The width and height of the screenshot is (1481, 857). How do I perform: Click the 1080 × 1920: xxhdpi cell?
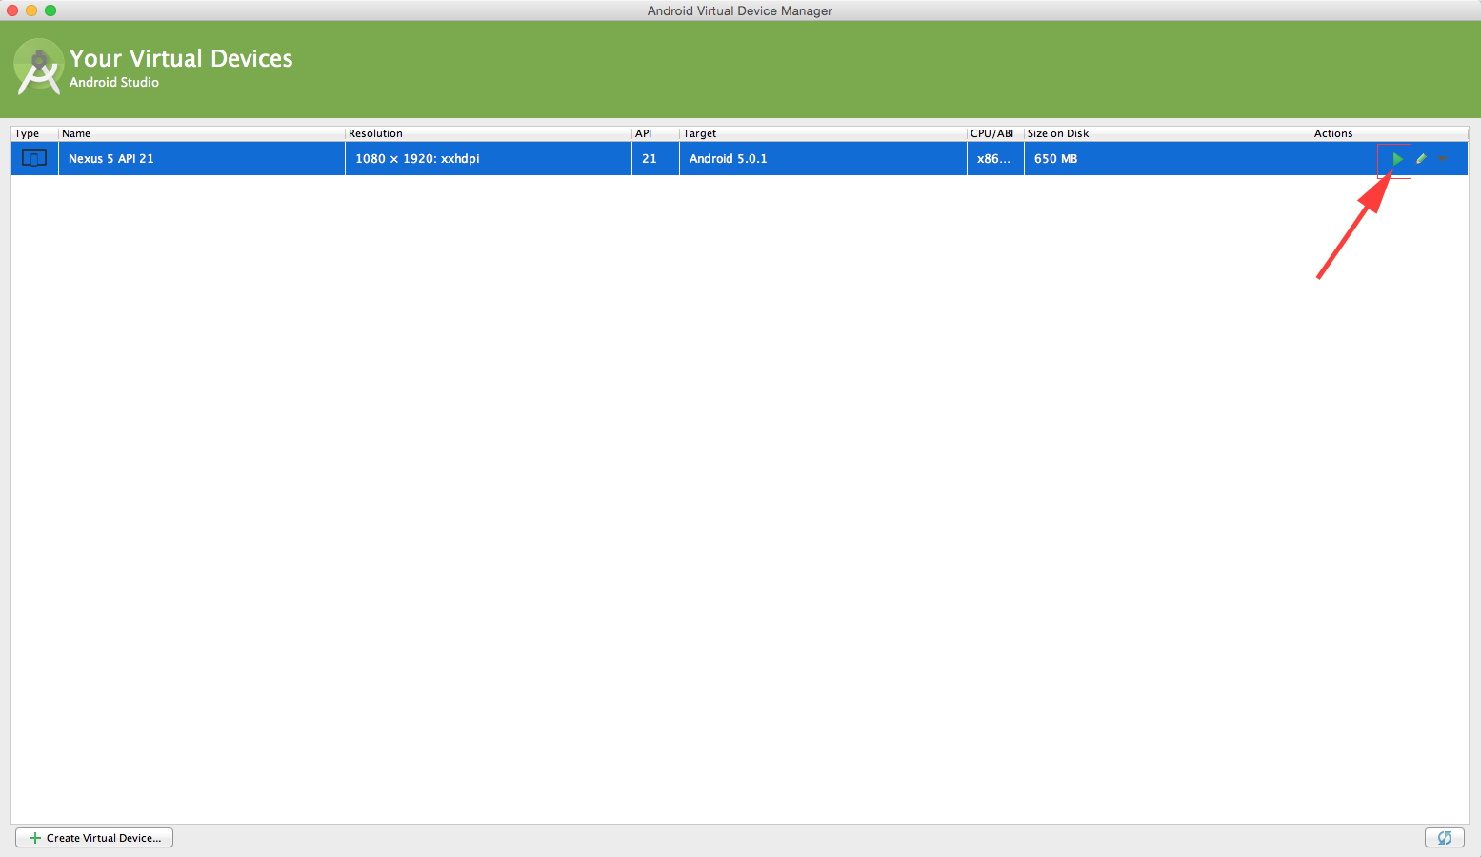489,159
